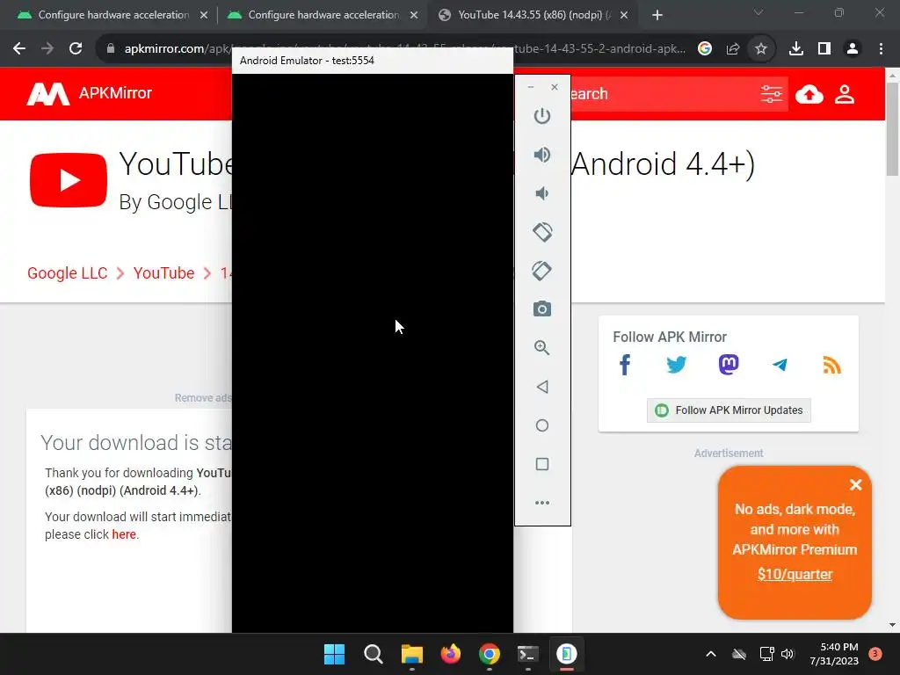The height and width of the screenshot is (675, 900).
Task: Open the APKMirror user account icon
Action: [x=845, y=94]
